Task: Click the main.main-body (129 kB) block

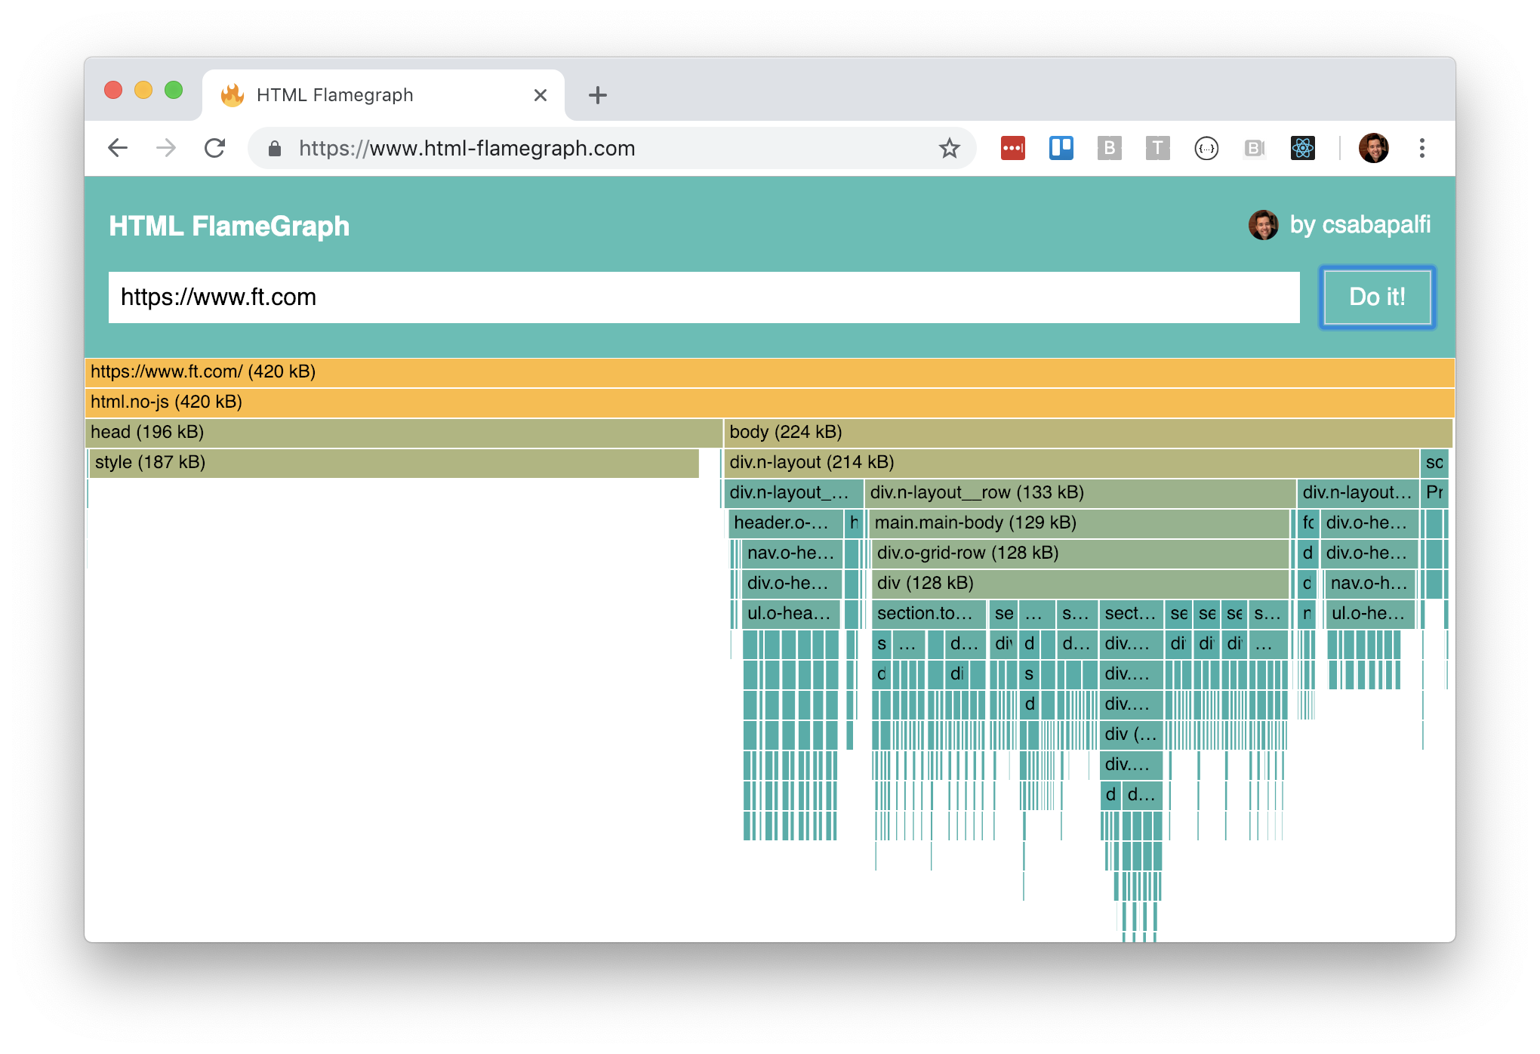Action: (1079, 523)
